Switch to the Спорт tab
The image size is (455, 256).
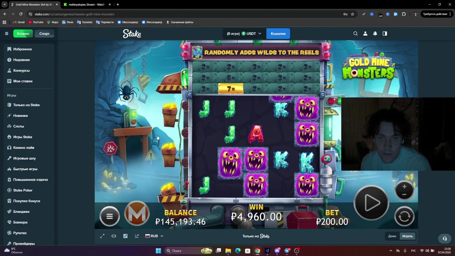point(44,33)
